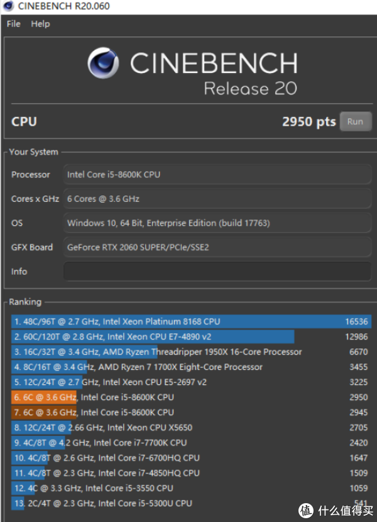The image size is (377, 522).
Task: Select the Xeon E7-4890 v2 ranking row
Action: 192,336
